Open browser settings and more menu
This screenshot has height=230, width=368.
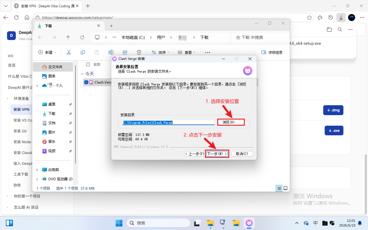pos(362,18)
